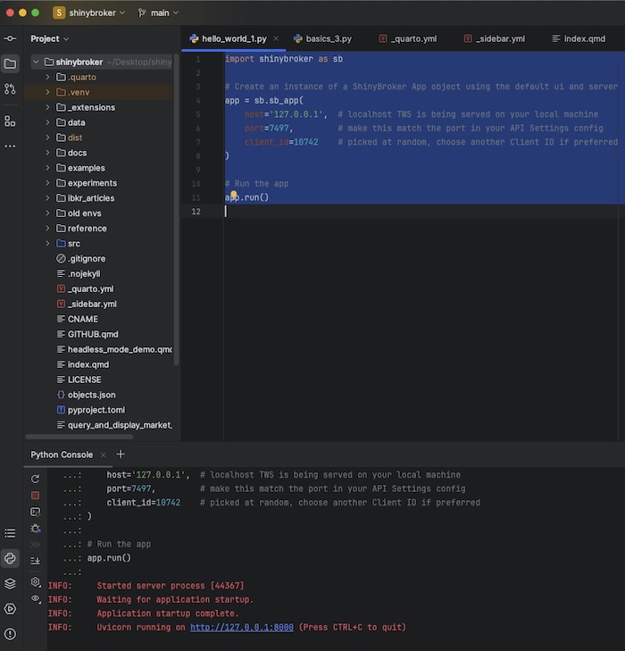Expand the reference folder

coord(47,229)
